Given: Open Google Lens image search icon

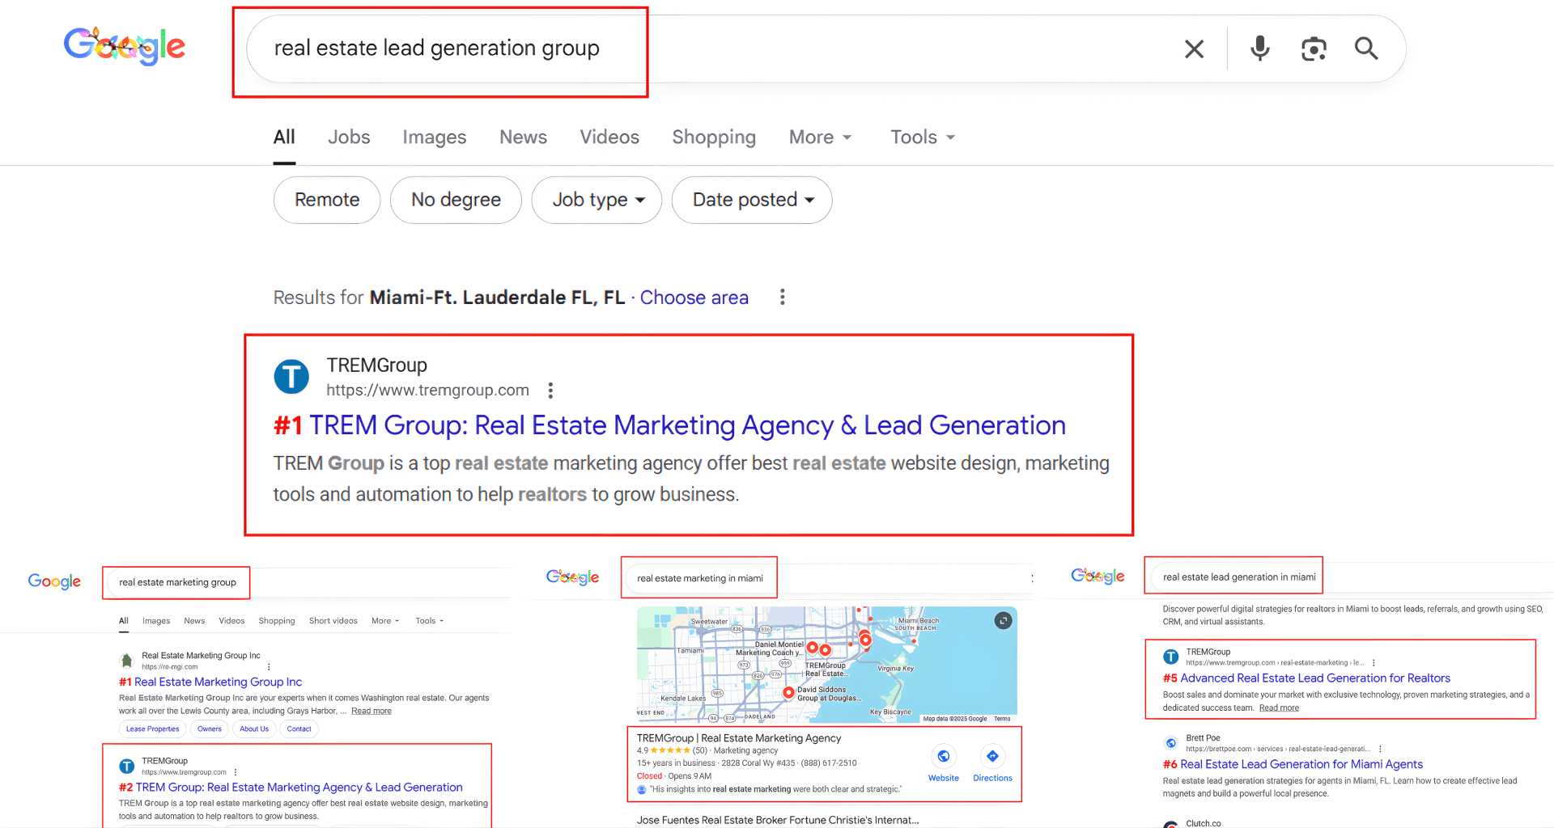Looking at the screenshot, I should pos(1314,49).
